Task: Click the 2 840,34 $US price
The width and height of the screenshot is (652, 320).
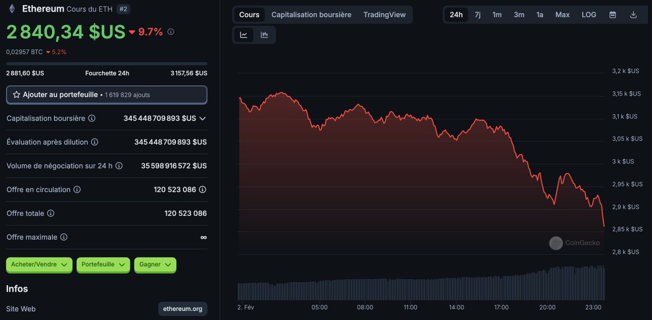Action: [66, 32]
